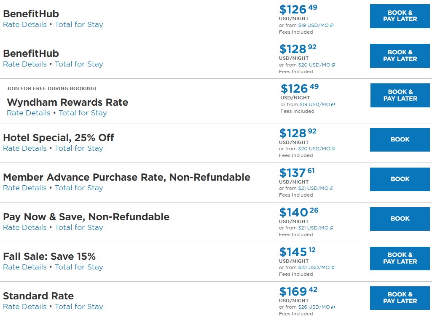Book the Hotel Special, 25% Off rate
Screen dimensions: 432x320
tap(400, 139)
